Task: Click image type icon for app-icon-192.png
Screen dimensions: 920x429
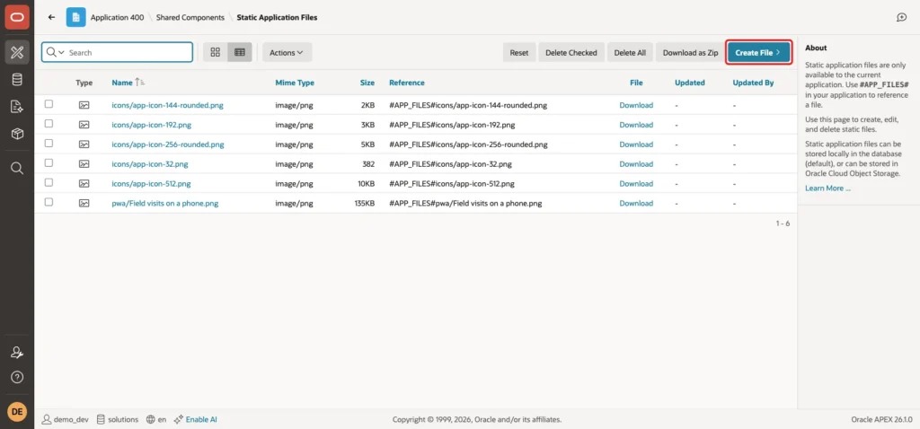Action: (84, 124)
